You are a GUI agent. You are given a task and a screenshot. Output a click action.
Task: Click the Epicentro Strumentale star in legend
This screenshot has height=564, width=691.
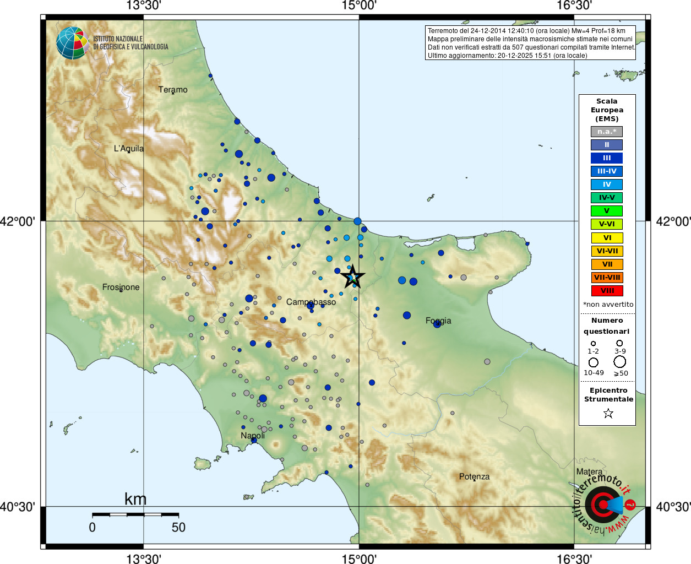pyautogui.click(x=608, y=413)
